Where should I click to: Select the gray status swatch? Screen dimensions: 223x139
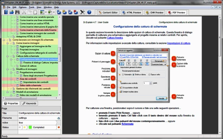20,128
